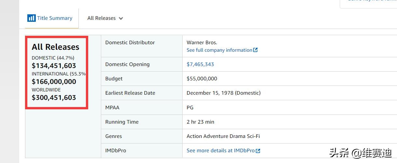Click the December 15, 1978 release date
397x163 pixels.
coord(224,93)
